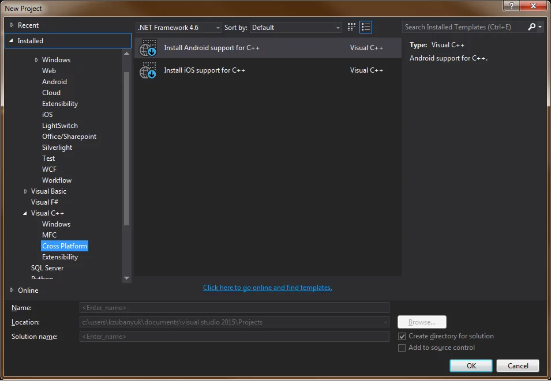Click the search magnifier icon
The width and height of the screenshot is (551, 381).
pos(531,27)
